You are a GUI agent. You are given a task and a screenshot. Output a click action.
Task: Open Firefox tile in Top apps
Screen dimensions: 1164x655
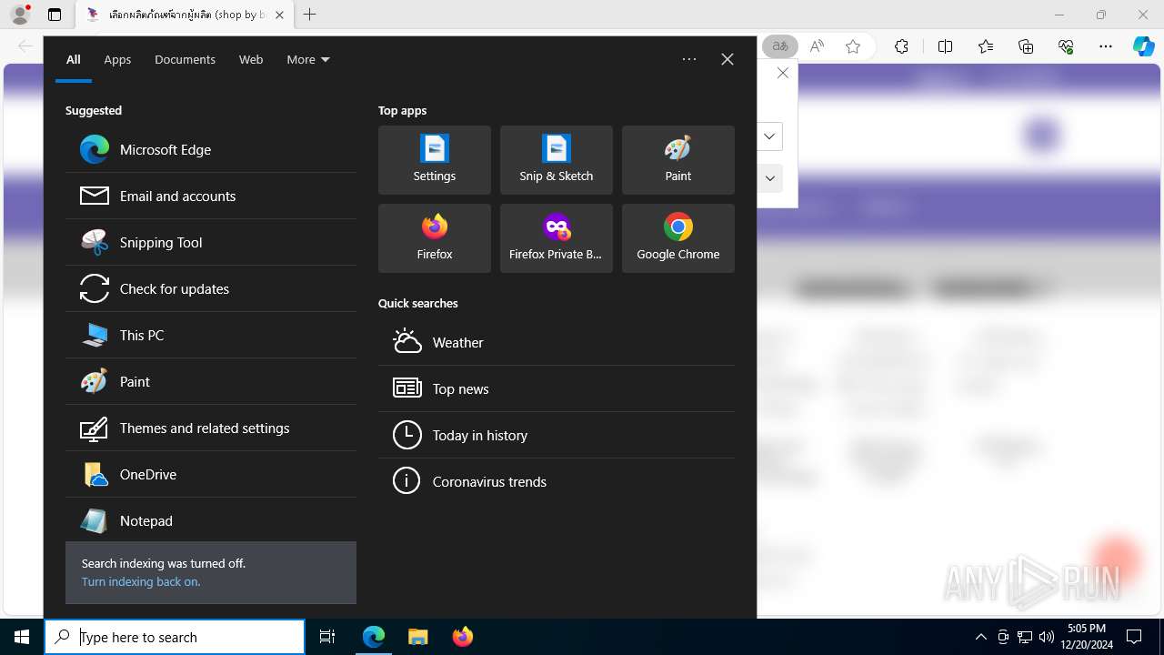(435, 238)
